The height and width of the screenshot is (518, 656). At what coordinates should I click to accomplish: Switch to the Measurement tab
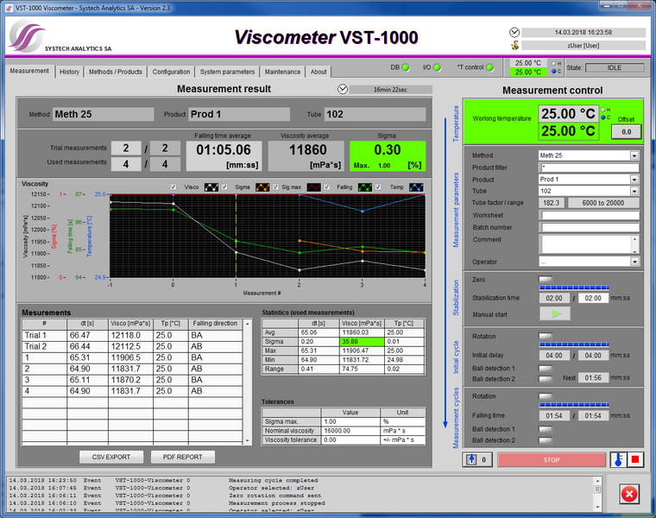29,71
